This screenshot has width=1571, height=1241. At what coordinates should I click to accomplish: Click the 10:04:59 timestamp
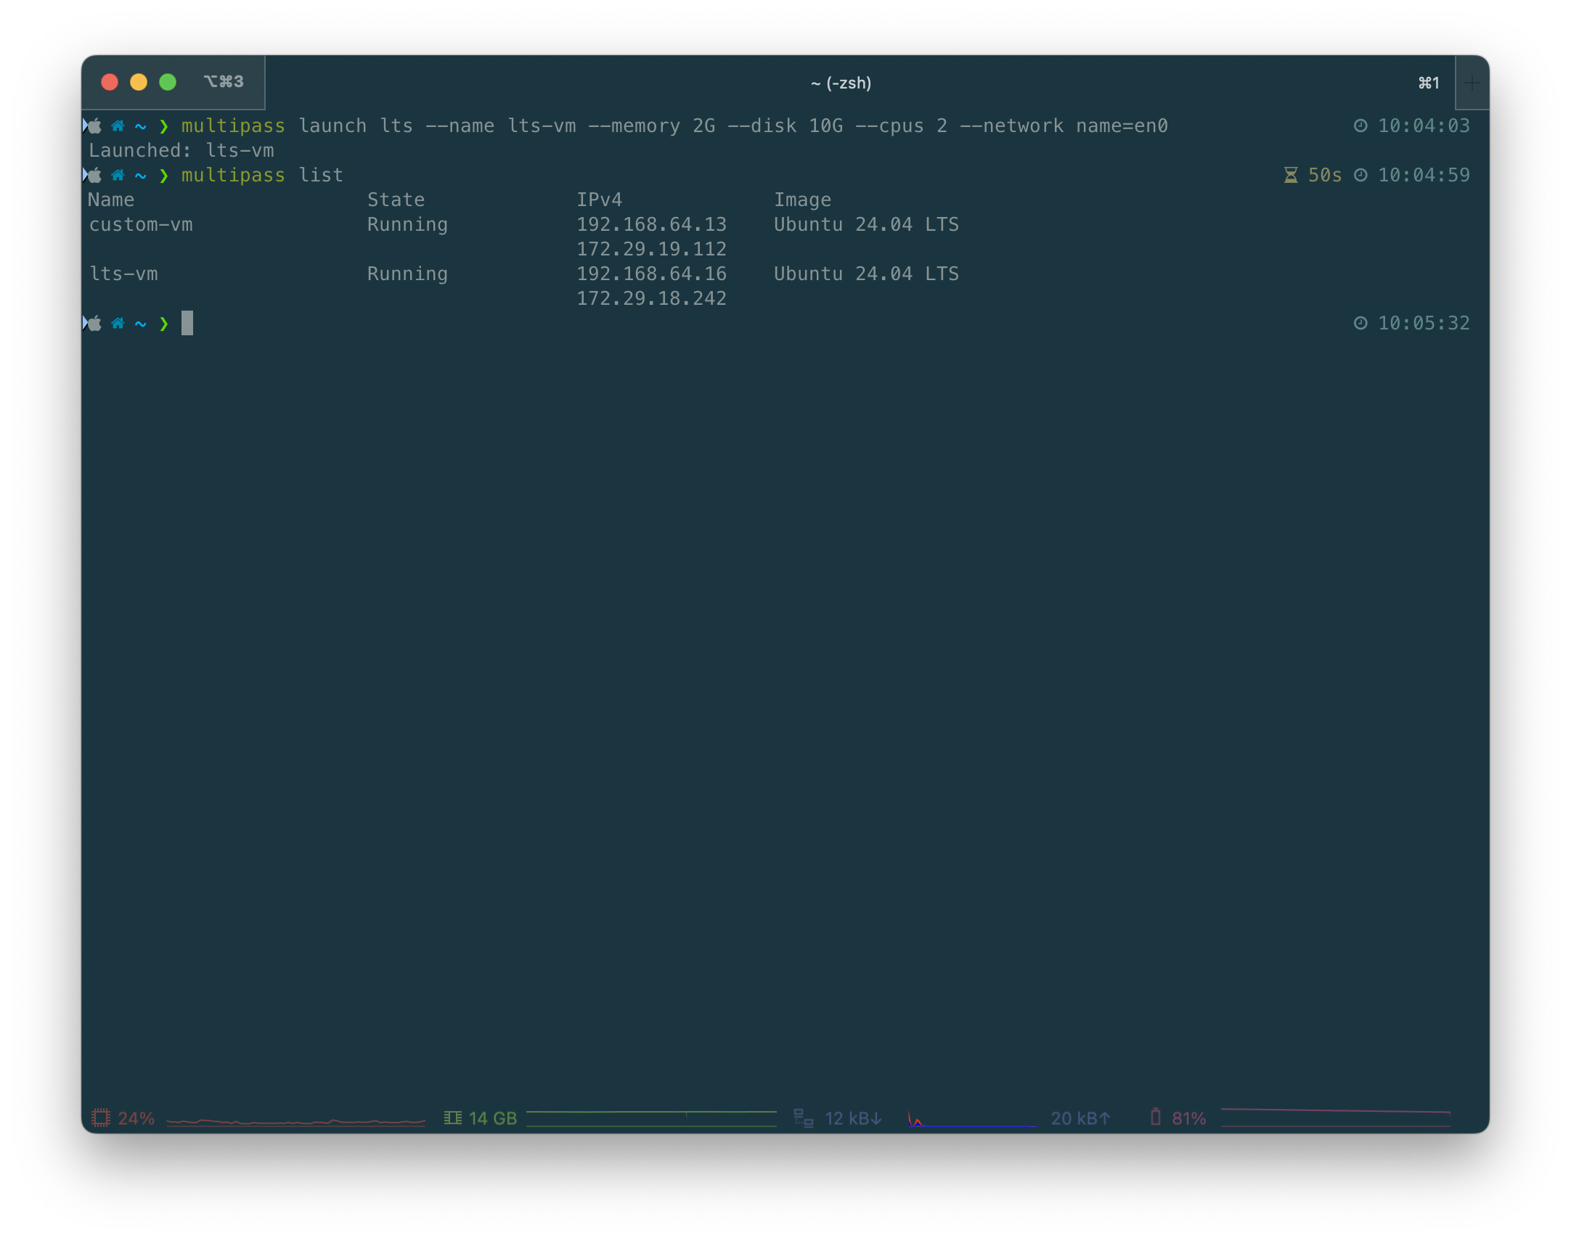click(1424, 175)
